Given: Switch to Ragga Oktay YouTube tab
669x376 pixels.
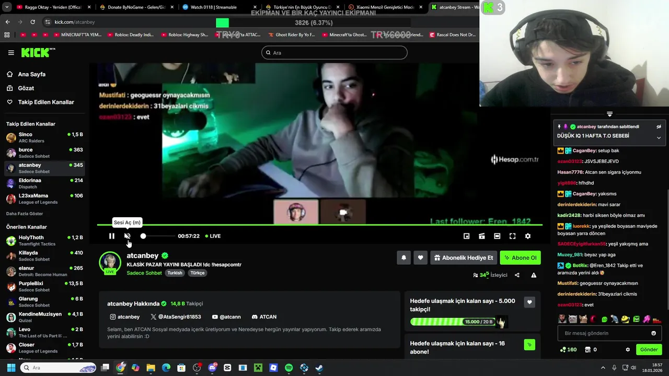Looking at the screenshot, I should 52,7.
